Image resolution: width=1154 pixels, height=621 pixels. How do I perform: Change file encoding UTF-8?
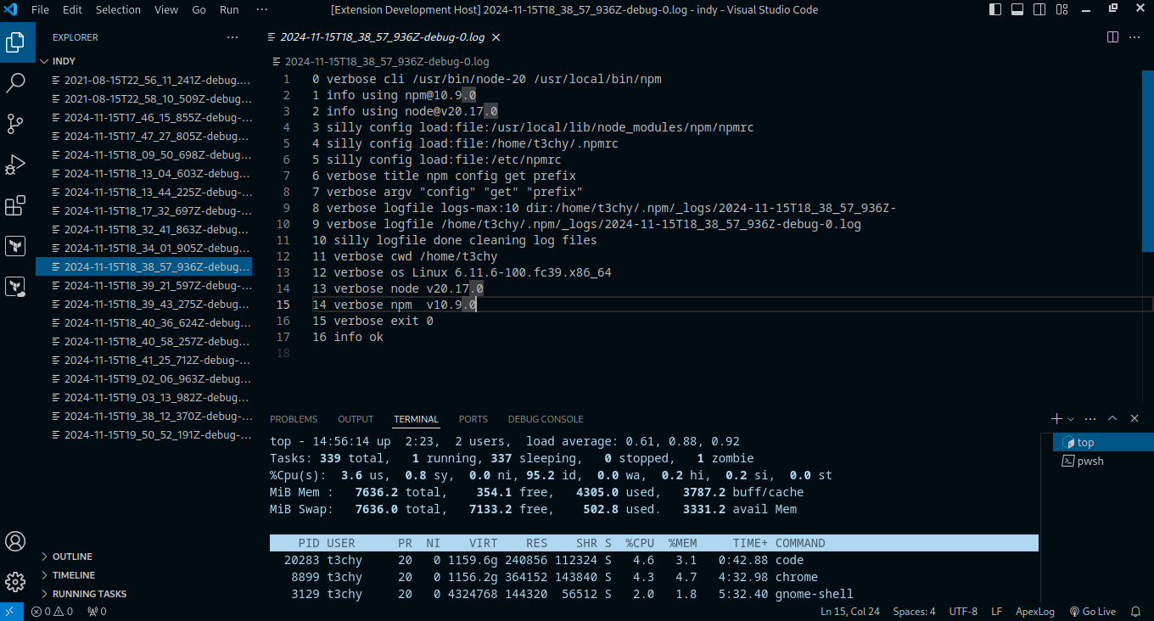click(963, 612)
